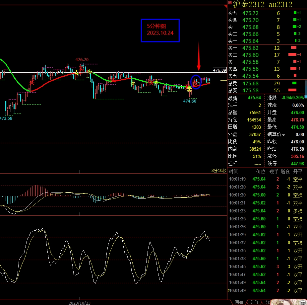307x305 pixels.
Task: Switch to the 分价 tab
Action: (254, 302)
